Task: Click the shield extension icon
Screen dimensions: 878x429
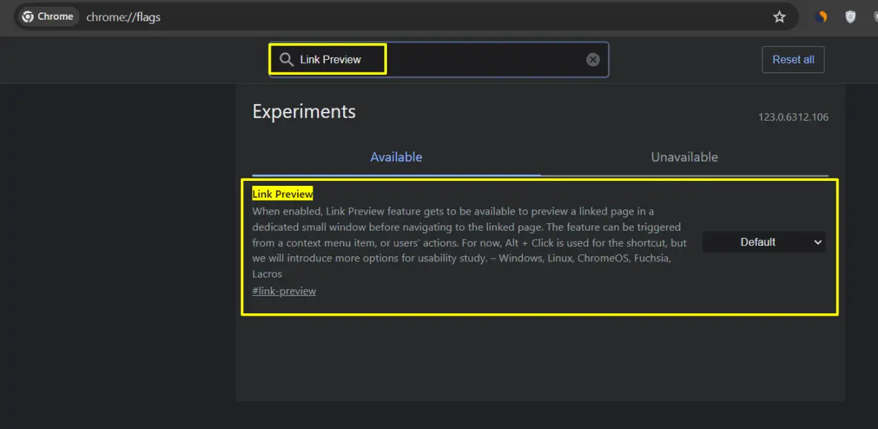Action: 850,16
